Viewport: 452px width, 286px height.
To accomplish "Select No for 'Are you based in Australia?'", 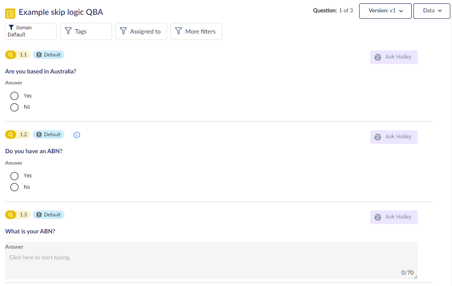I will (14, 107).
